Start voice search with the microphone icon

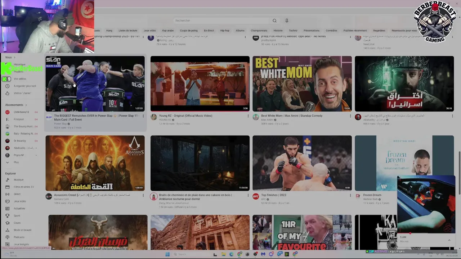(x=287, y=21)
